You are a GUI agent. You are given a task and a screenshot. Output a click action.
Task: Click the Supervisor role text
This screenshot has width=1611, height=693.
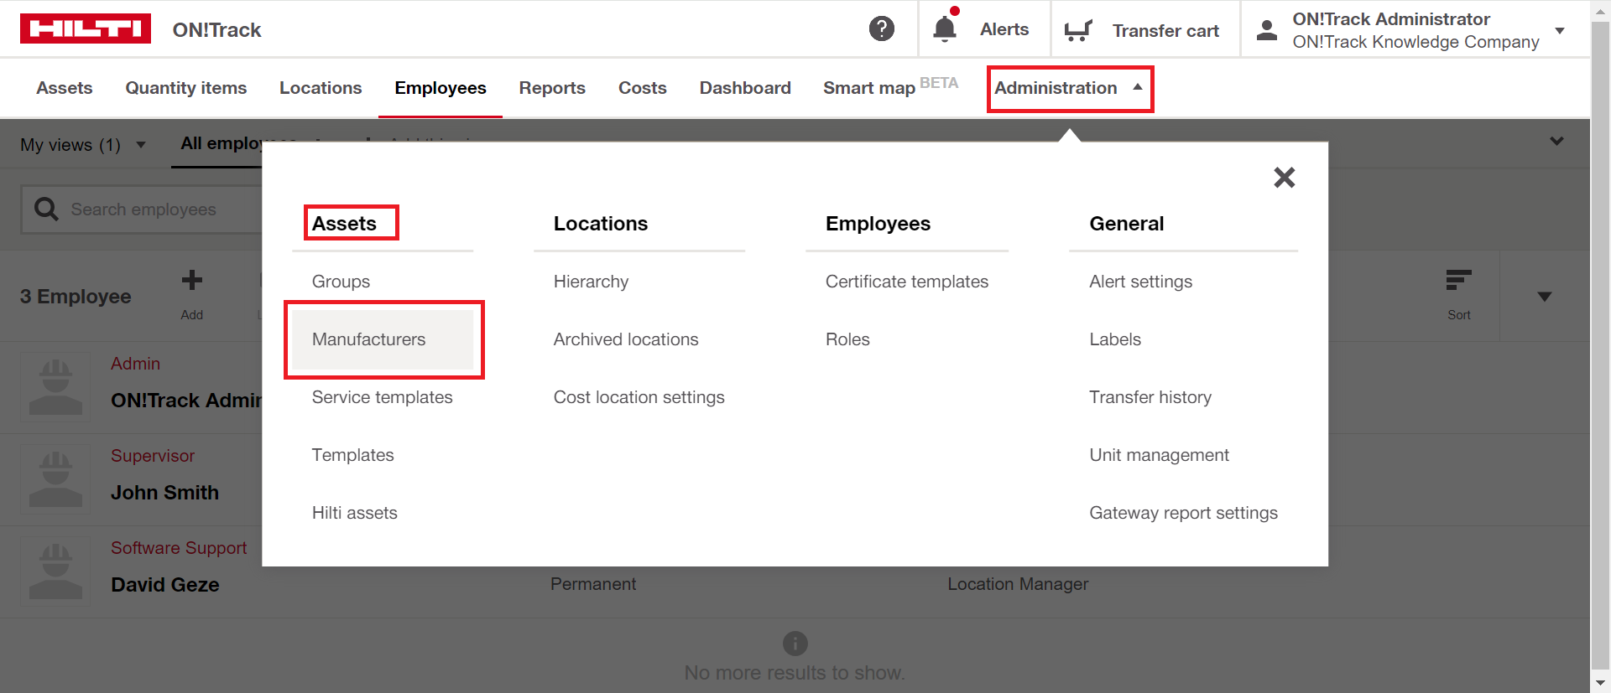point(153,456)
